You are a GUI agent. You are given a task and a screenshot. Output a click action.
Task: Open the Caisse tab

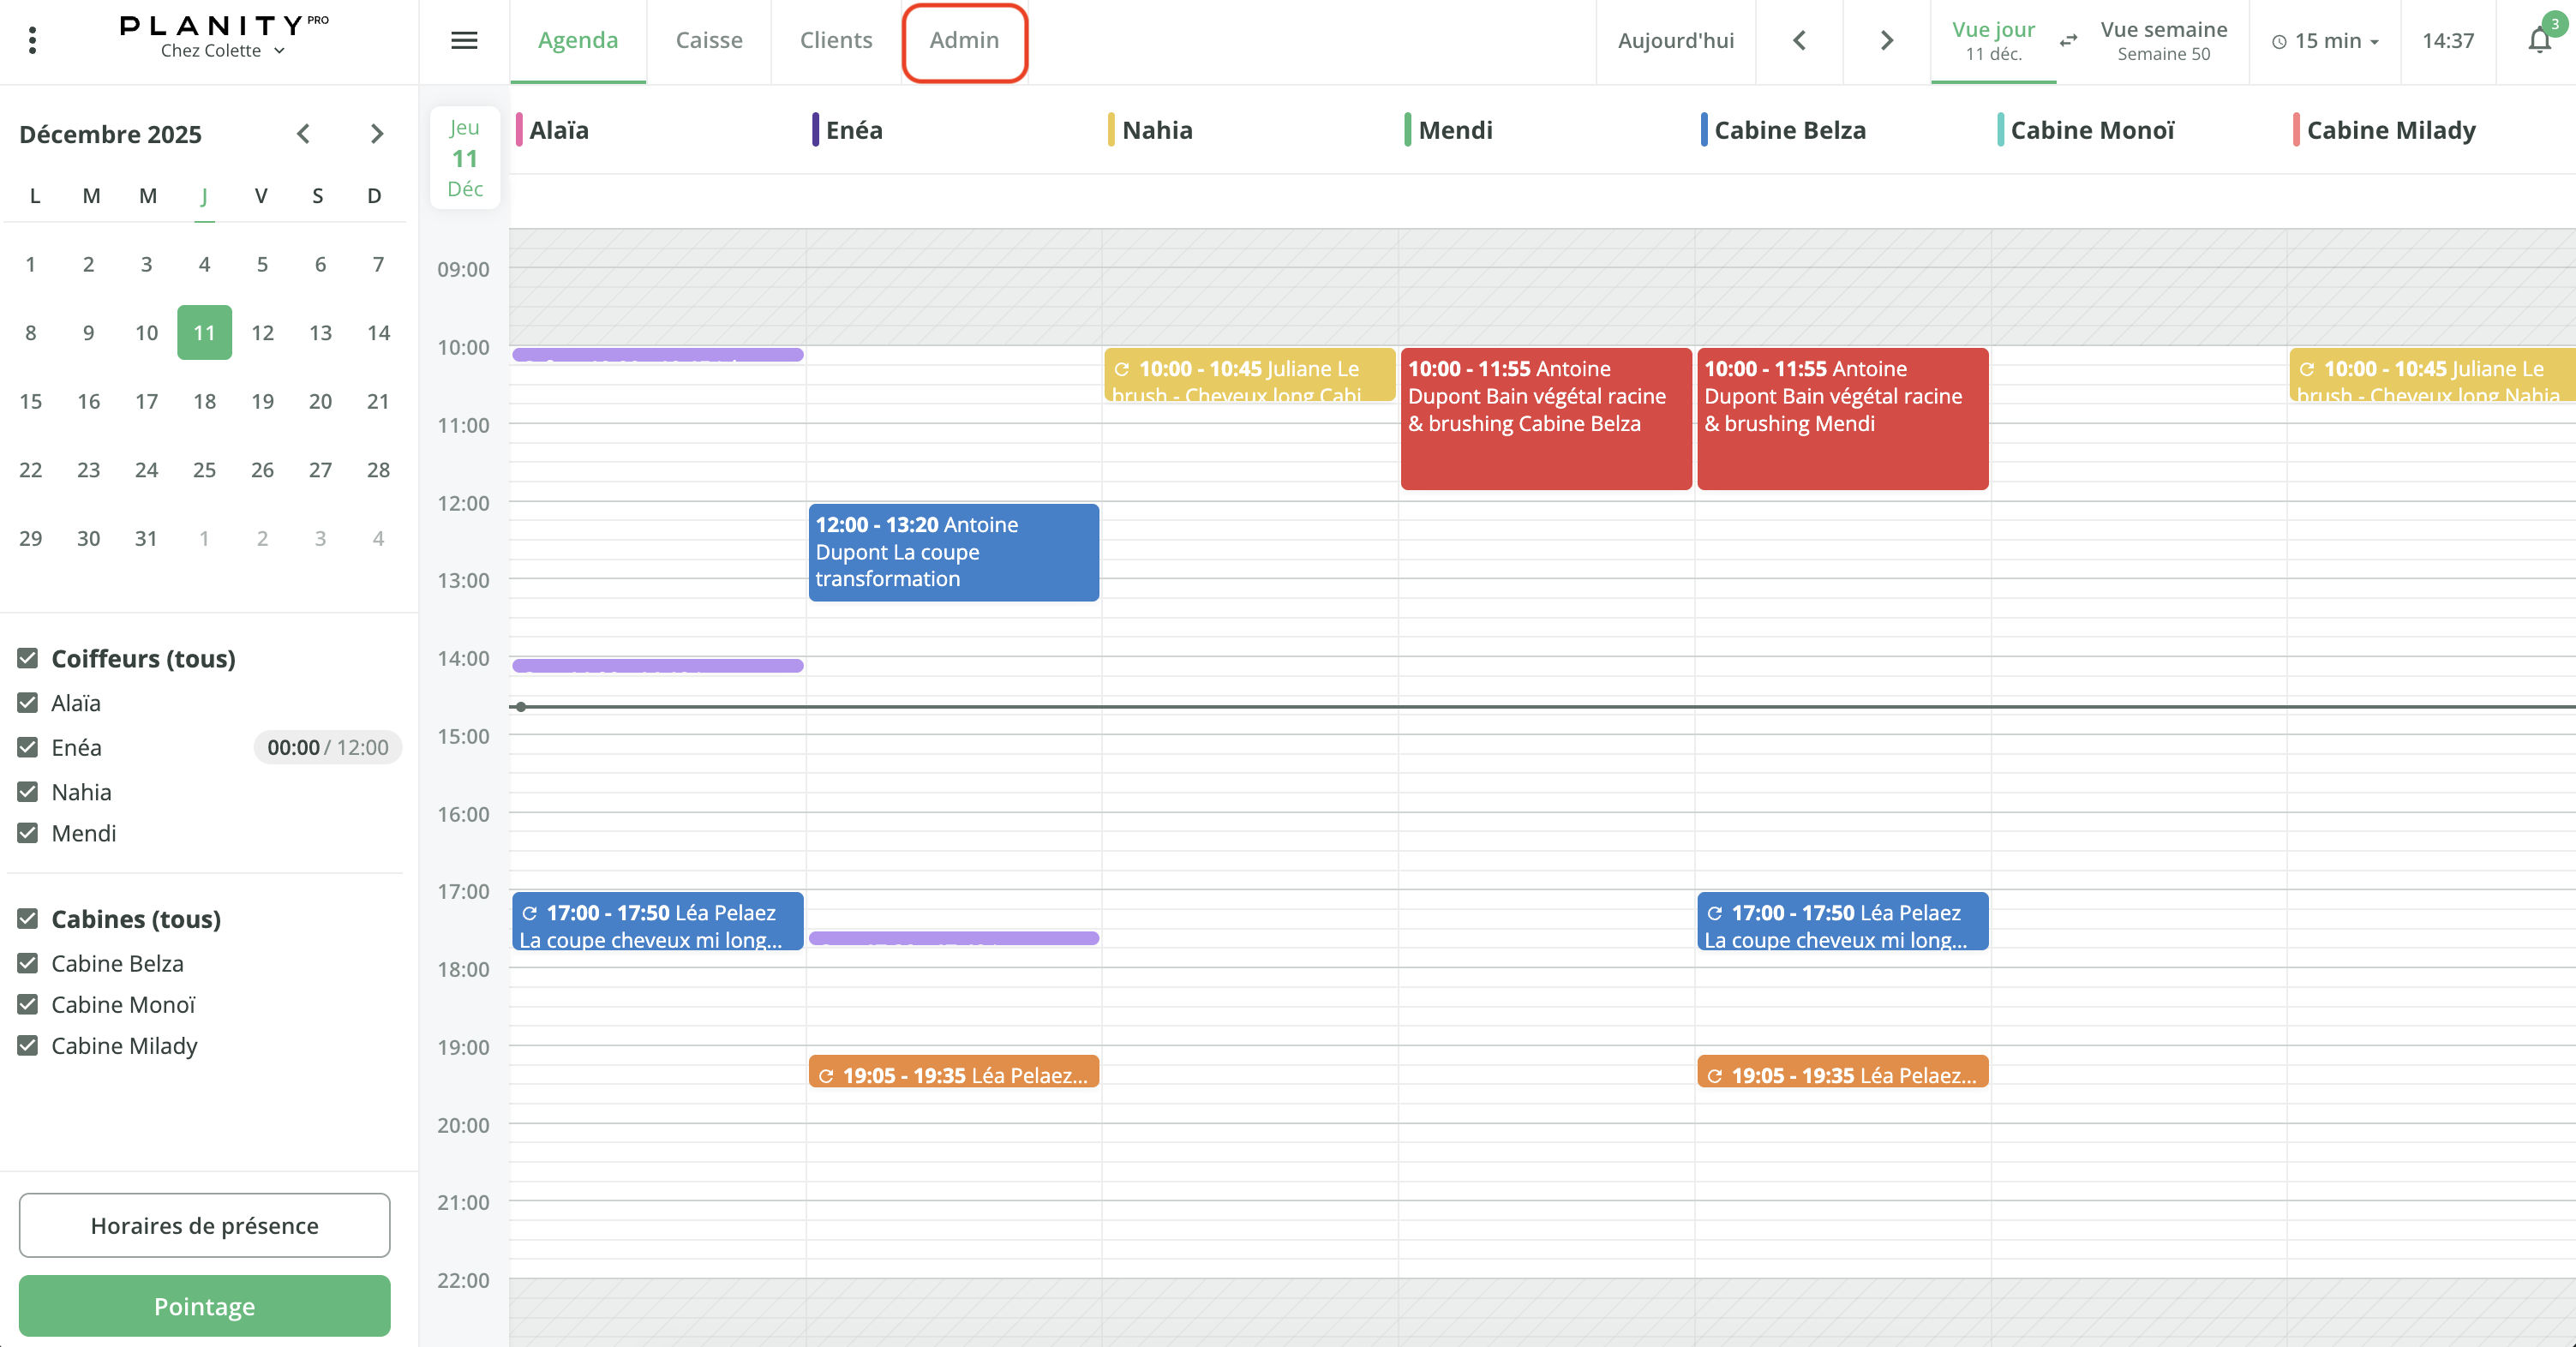click(x=709, y=40)
